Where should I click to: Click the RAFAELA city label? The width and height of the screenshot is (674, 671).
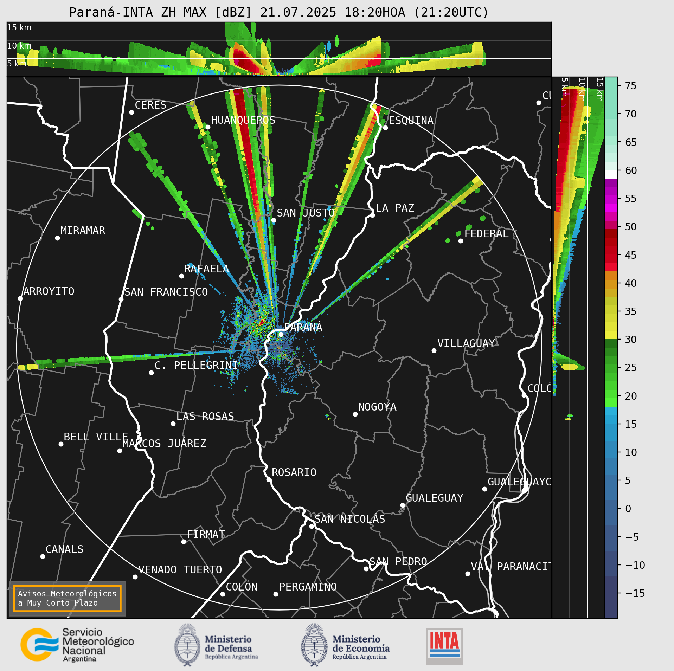point(206,269)
